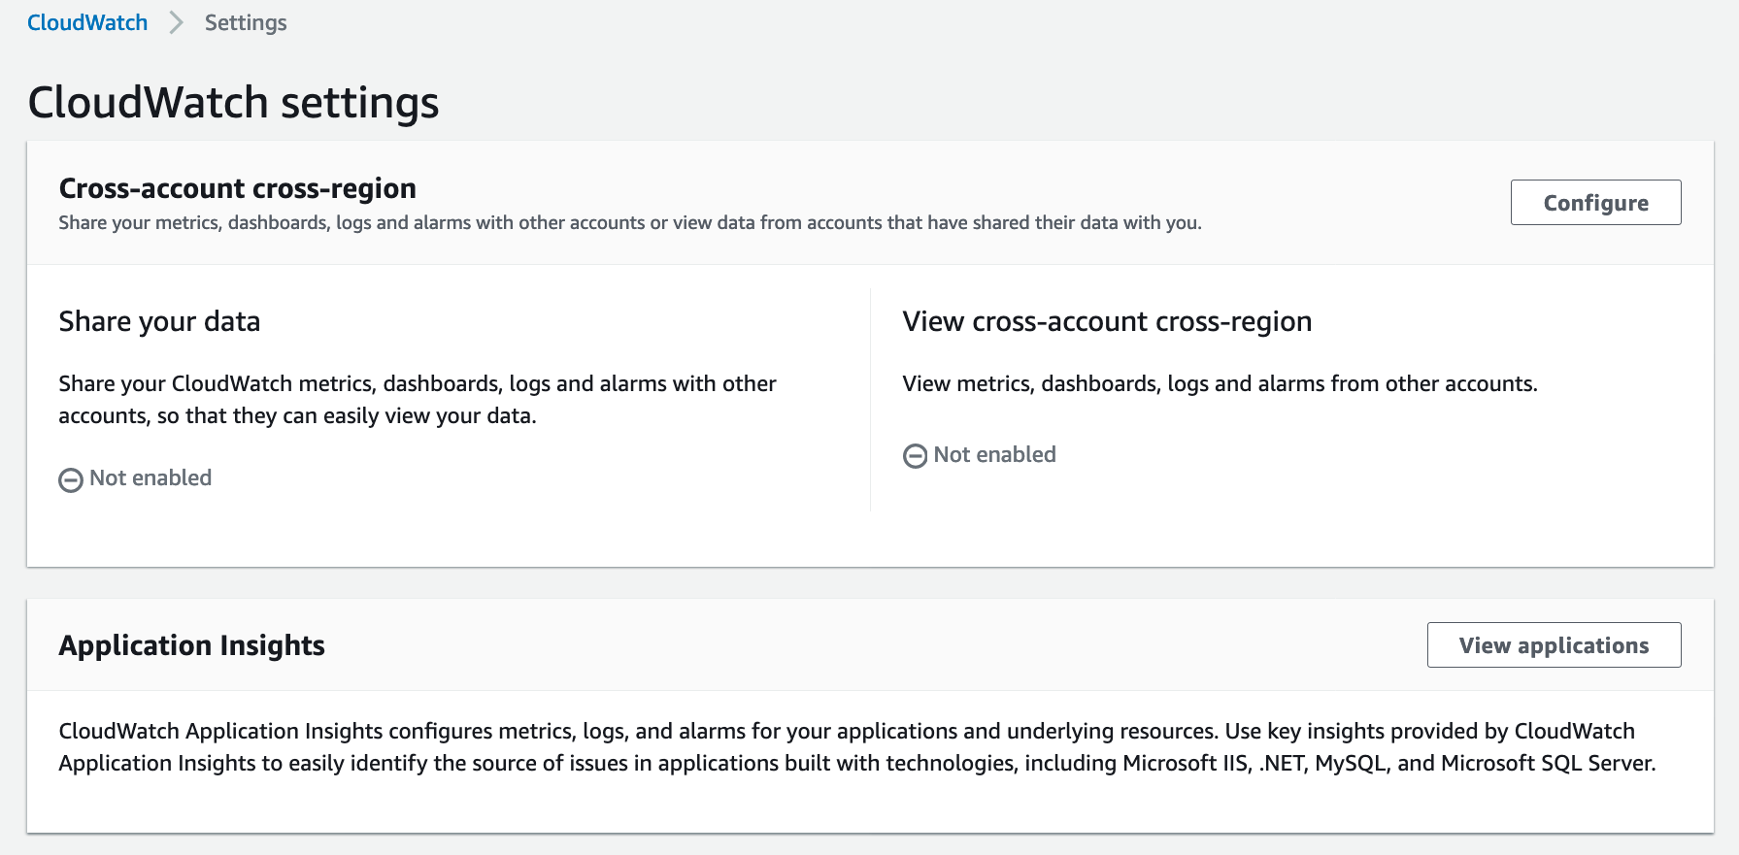Click the Share your data heading
The image size is (1739, 855).
(159, 321)
